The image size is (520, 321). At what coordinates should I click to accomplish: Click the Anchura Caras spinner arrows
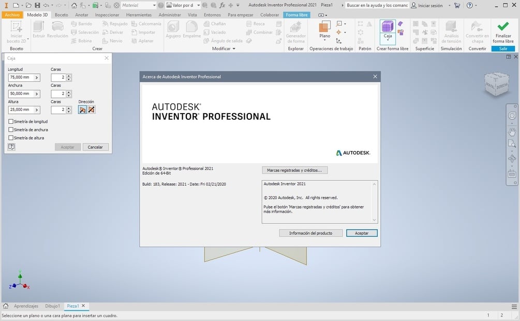[69, 93]
